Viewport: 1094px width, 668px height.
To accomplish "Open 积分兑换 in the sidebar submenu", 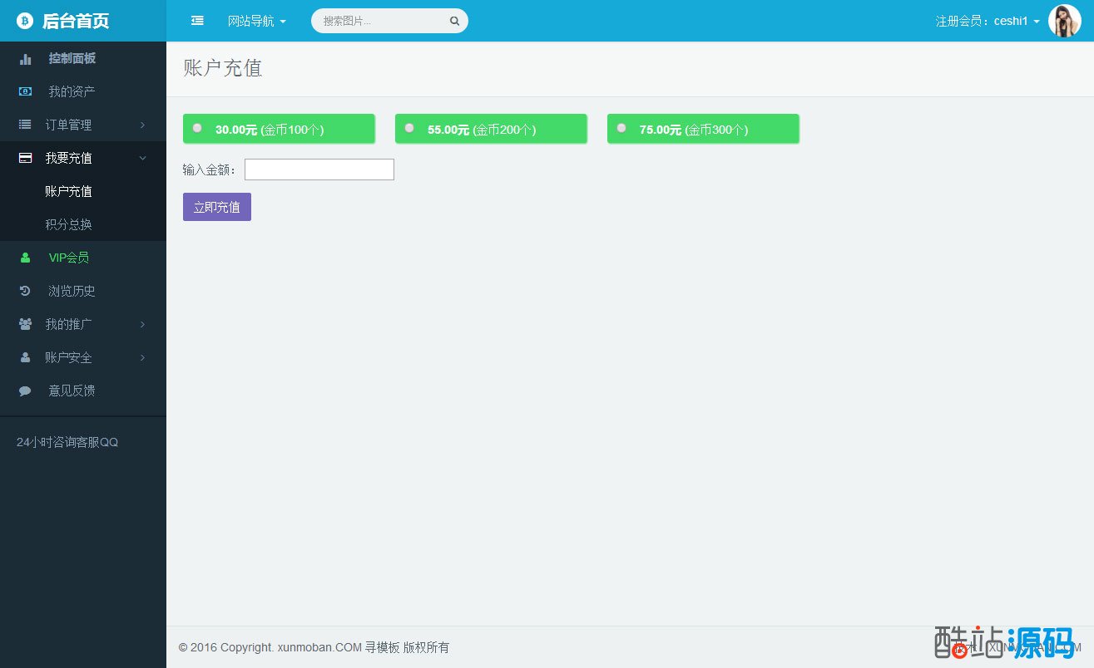I will 68,224.
